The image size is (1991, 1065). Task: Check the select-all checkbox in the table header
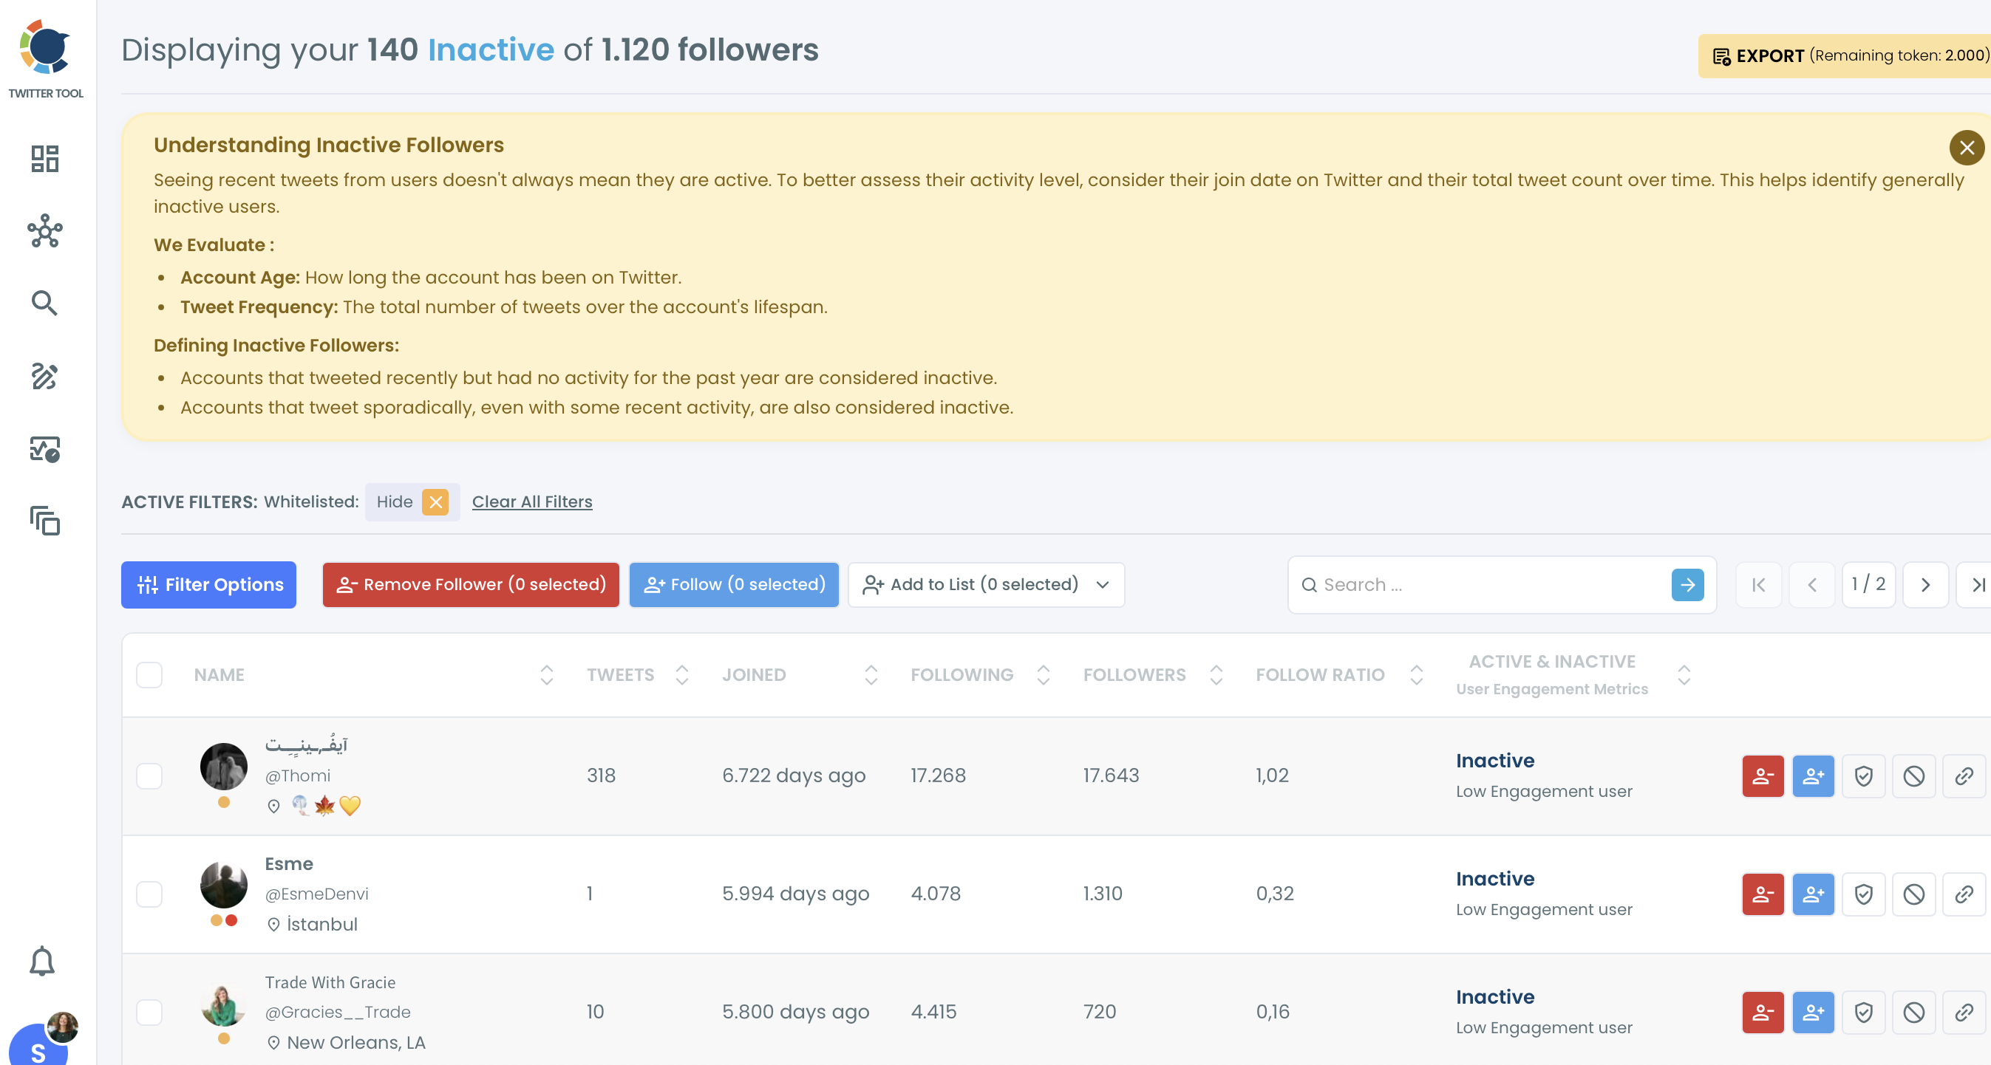(x=150, y=674)
